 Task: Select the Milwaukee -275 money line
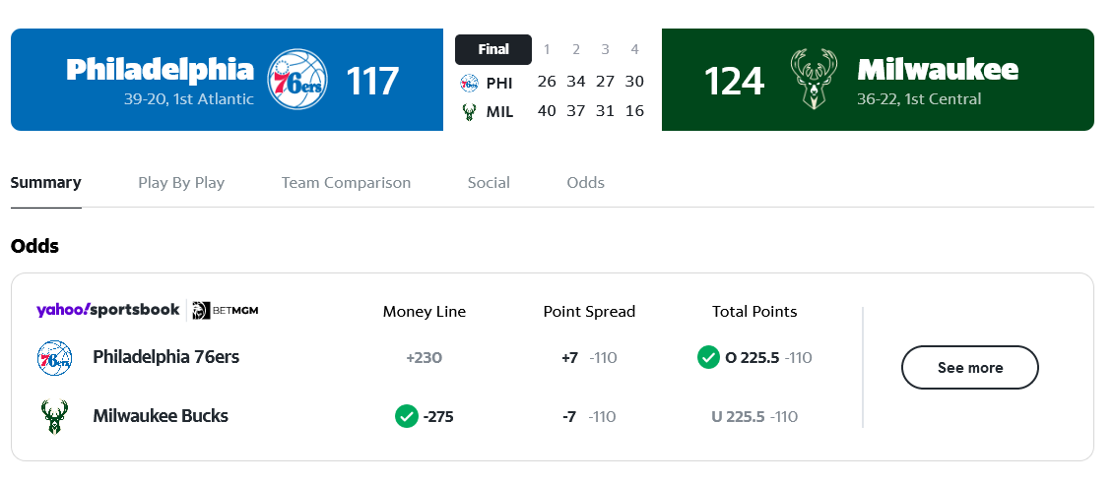pos(425,417)
